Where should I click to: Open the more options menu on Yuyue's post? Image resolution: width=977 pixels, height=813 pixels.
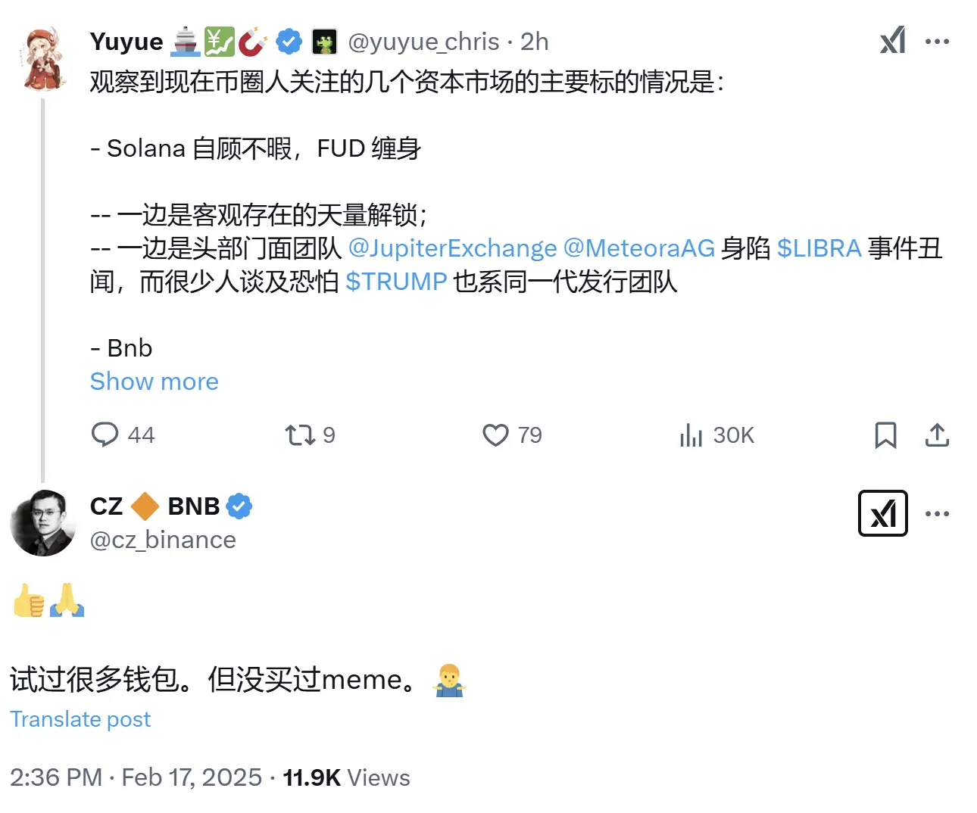[x=938, y=42]
